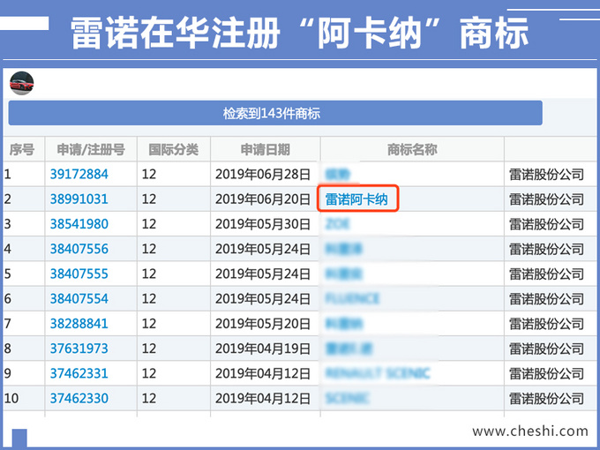The height and width of the screenshot is (450, 600).
Task: Click the round car avatar thumbnail
Action: tap(22, 83)
